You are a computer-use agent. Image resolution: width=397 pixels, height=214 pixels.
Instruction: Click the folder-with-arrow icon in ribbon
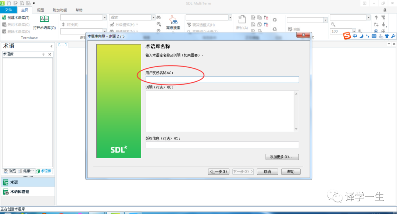click(x=376, y=25)
